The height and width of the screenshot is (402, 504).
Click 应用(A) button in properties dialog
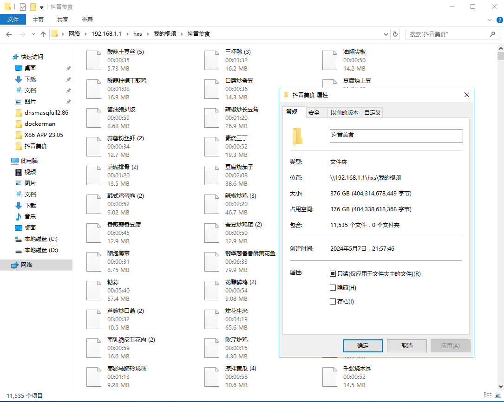tap(450, 346)
